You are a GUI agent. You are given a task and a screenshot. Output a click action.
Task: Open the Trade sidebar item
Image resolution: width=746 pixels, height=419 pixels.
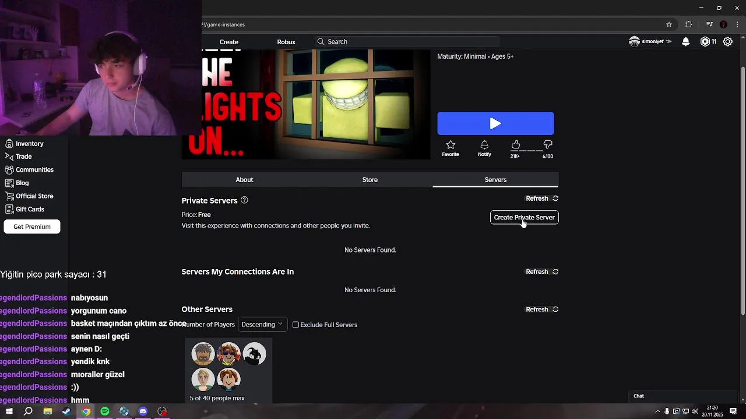click(x=19, y=157)
